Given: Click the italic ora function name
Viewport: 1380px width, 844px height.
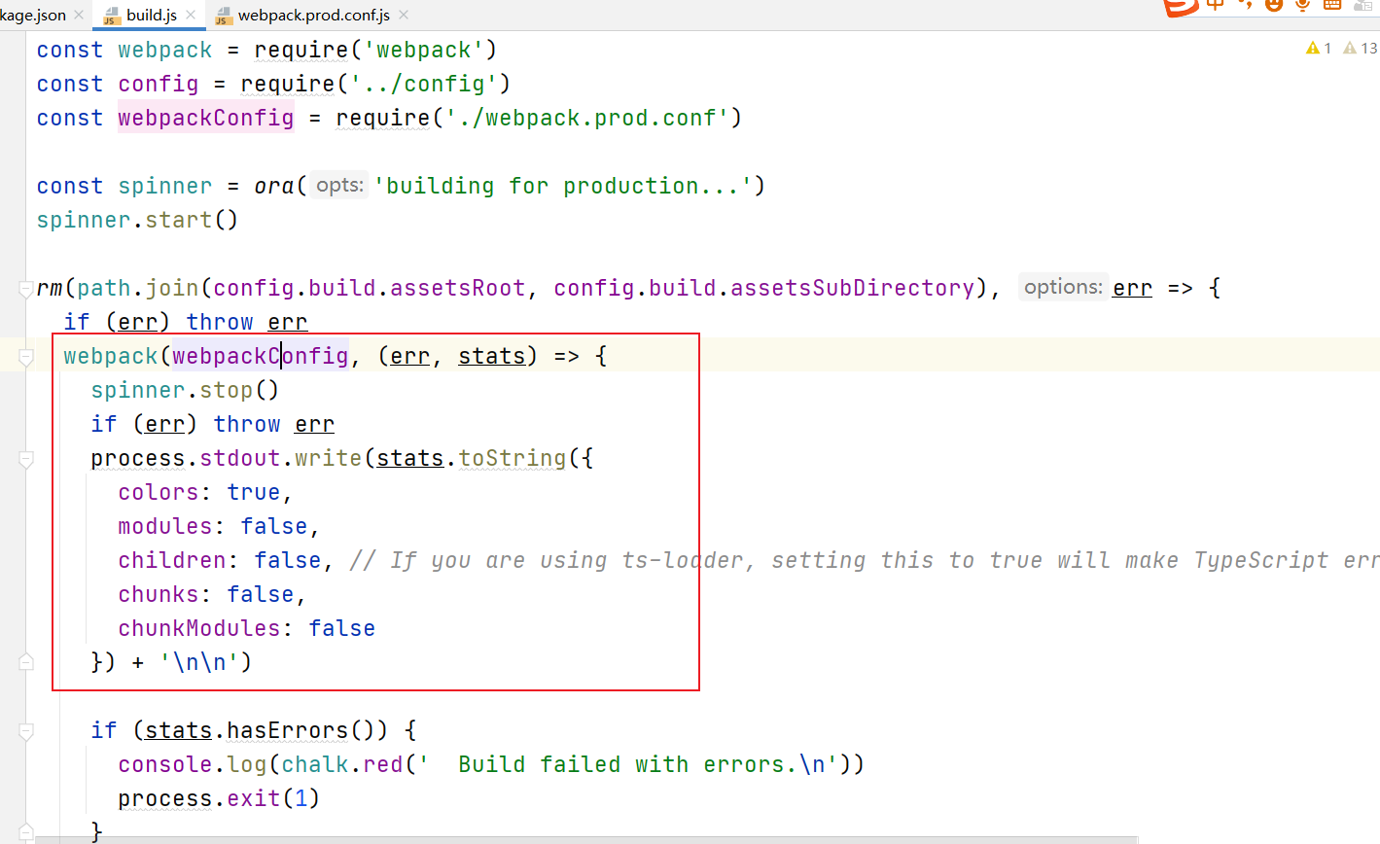Looking at the screenshot, I should 273,186.
